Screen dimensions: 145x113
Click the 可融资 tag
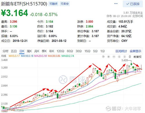click(x=53, y=4)
